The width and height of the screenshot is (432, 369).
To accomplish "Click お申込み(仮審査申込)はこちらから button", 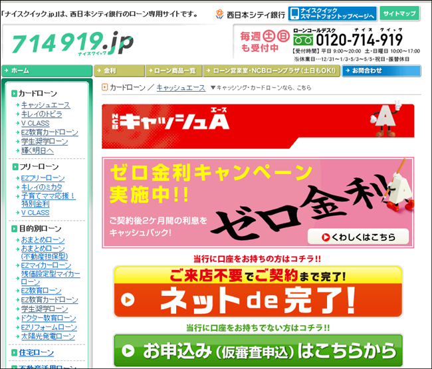I will pyautogui.click(x=258, y=351).
